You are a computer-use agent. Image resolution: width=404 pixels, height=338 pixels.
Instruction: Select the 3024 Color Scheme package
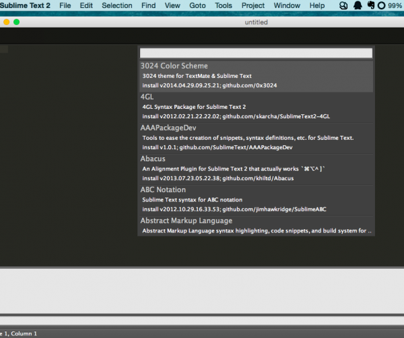[x=256, y=76]
